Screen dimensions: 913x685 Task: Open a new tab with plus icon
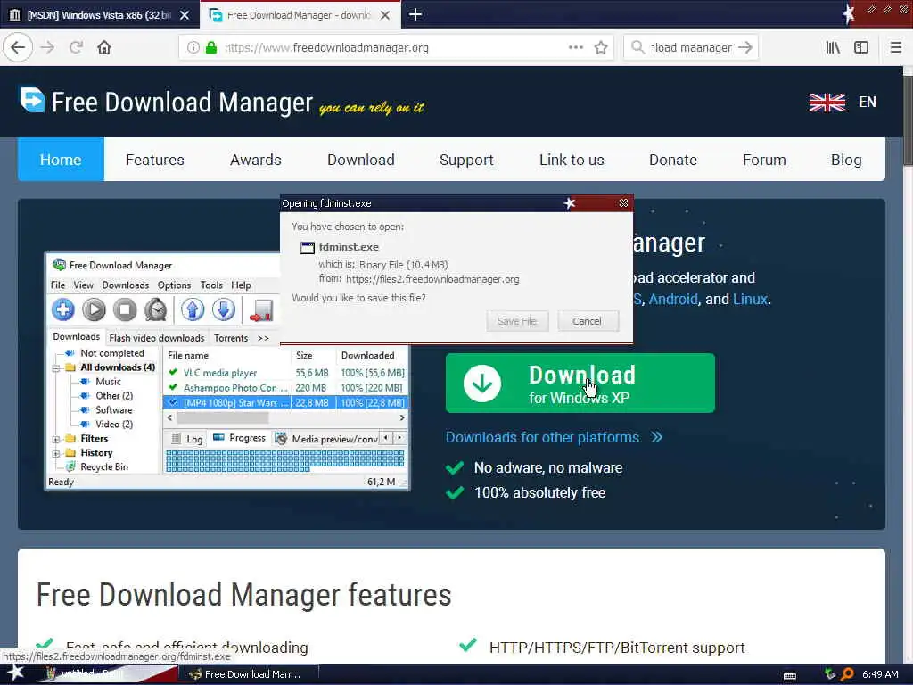pos(415,14)
